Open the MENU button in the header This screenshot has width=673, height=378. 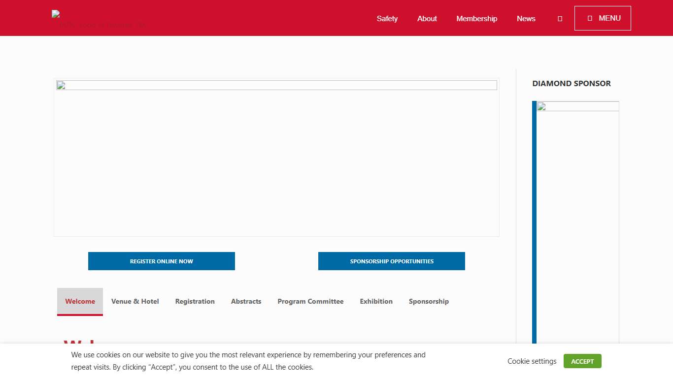[603, 18]
